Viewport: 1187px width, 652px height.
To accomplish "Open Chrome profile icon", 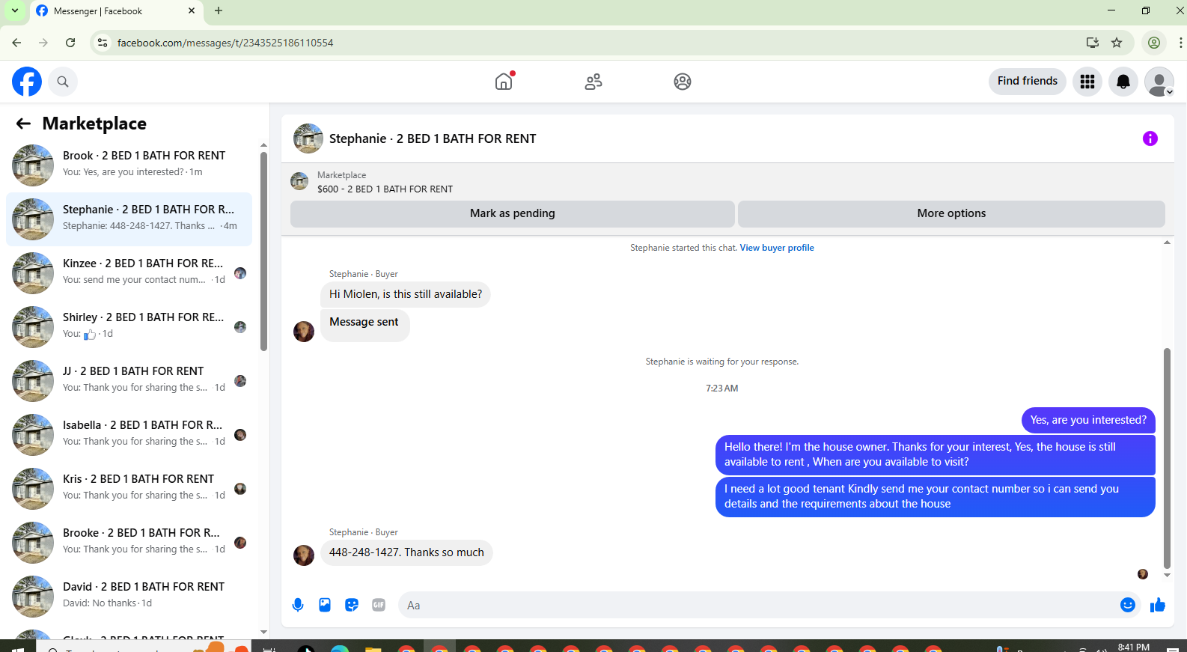I will click(1154, 43).
